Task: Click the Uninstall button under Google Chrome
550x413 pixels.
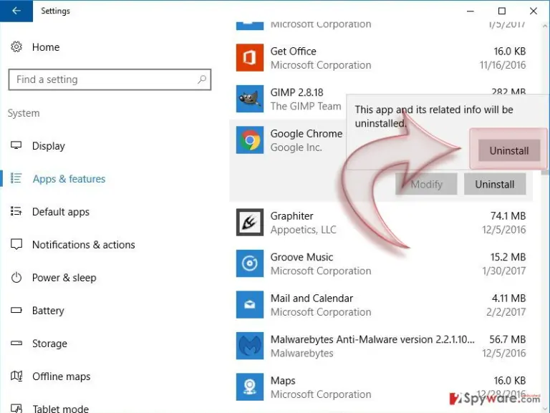Action: point(495,184)
